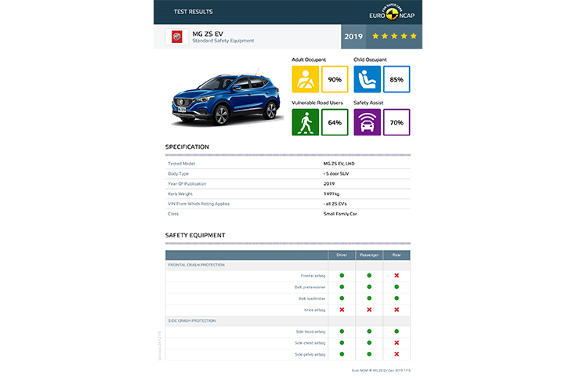576x380 pixels.
Task: Click the Knee airbag Passenger red cross
Action: point(369,309)
